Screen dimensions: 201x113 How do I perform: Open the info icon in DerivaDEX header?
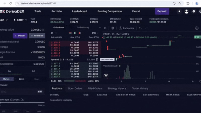(x=194, y=11)
